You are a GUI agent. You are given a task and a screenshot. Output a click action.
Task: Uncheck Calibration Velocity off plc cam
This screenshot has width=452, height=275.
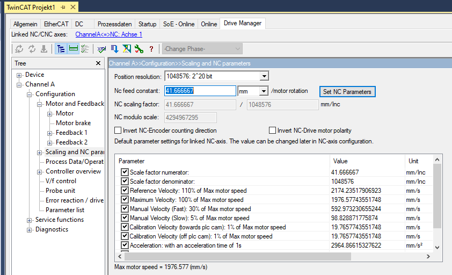point(125,236)
